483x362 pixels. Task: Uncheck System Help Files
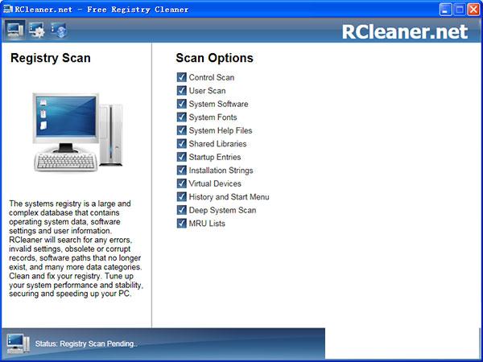coord(181,130)
